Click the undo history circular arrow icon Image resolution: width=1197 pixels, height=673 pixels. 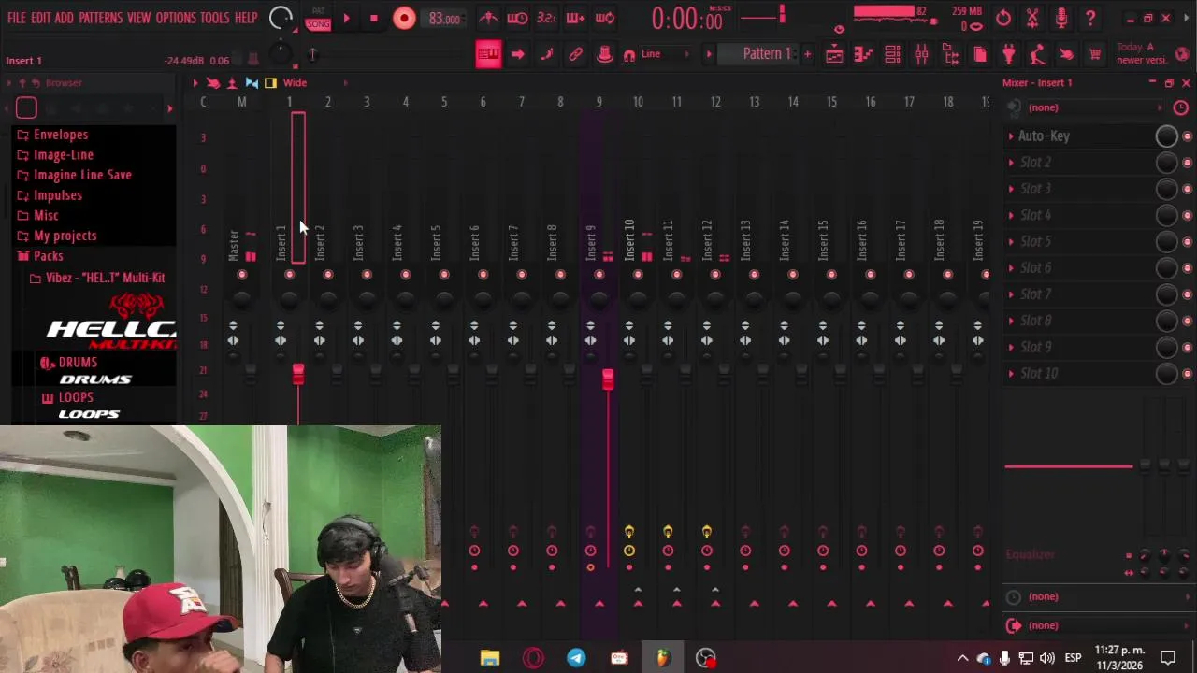(x=1003, y=18)
